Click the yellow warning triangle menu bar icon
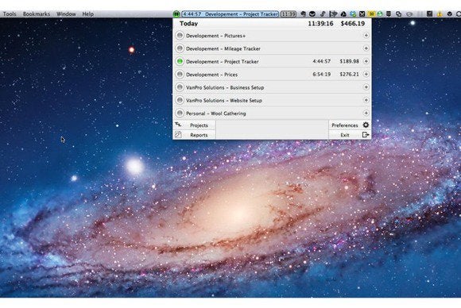Screen dimensions: 461x308 440,14
